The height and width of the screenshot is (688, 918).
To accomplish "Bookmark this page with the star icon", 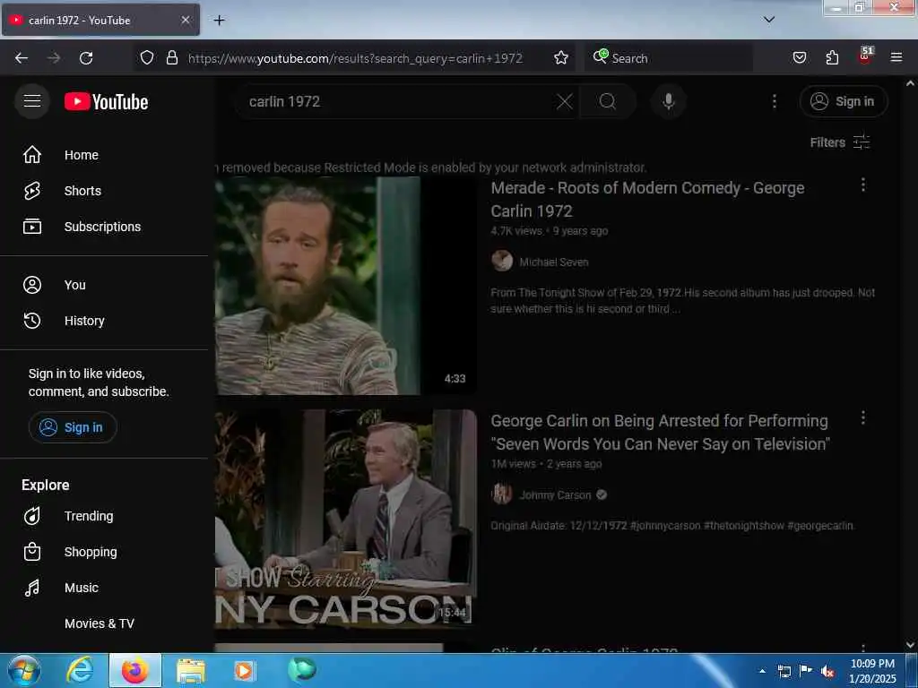I will tap(561, 57).
